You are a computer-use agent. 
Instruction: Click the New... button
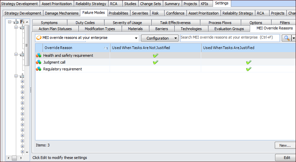click(x=285, y=145)
